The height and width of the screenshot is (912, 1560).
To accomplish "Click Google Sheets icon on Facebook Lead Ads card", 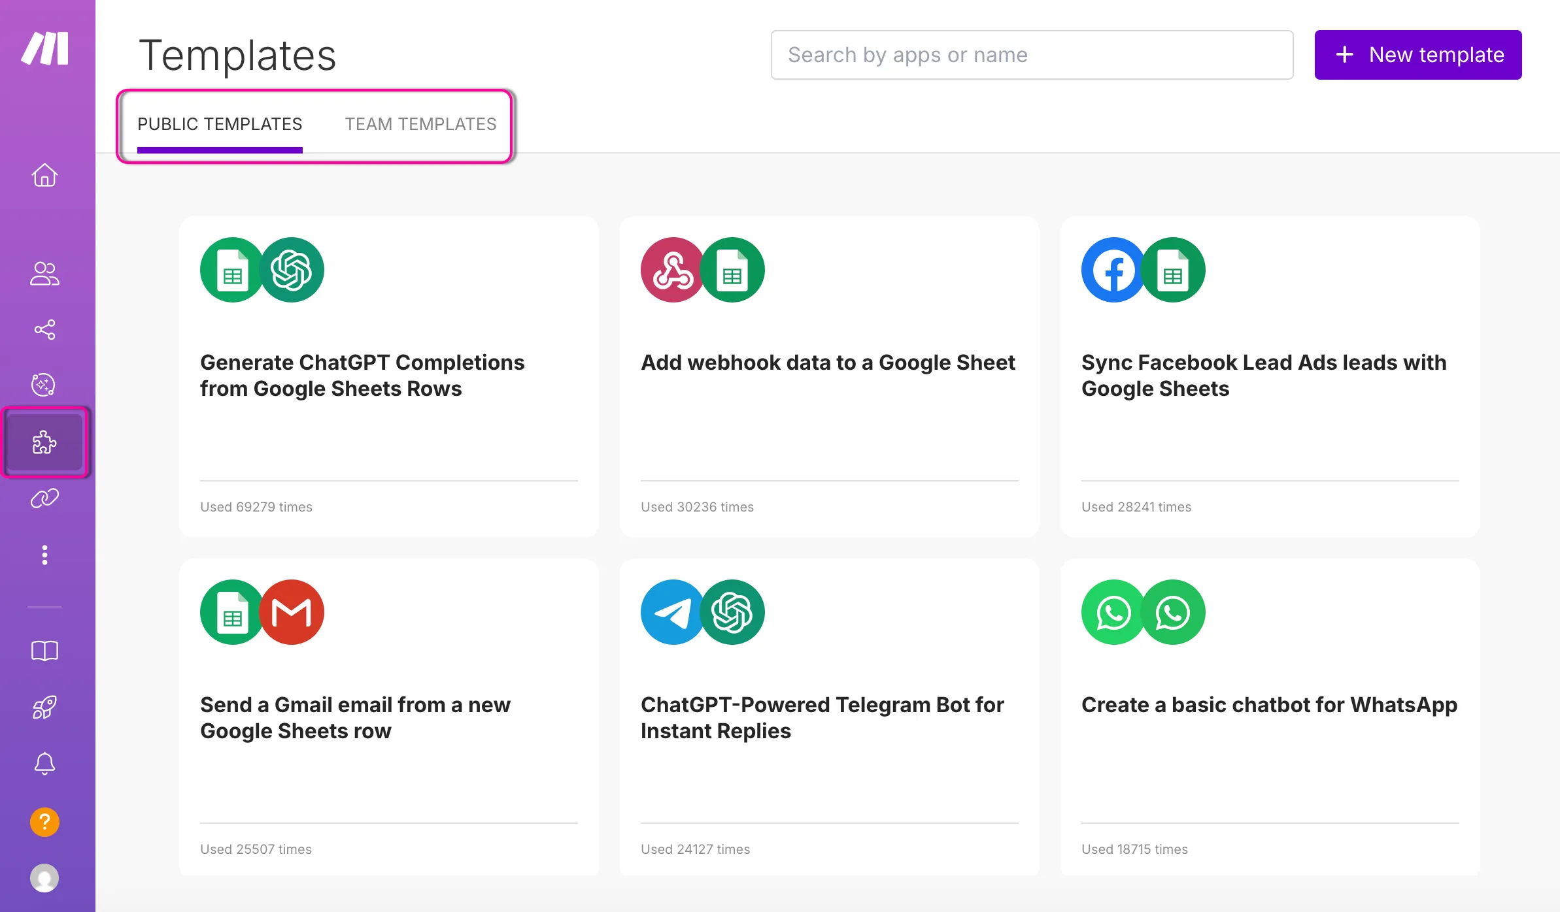I will 1173,270.
